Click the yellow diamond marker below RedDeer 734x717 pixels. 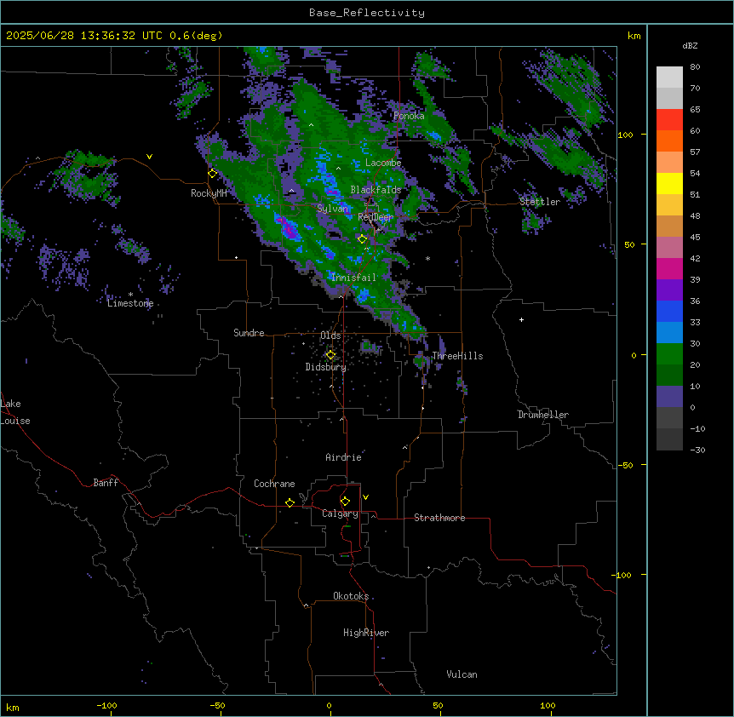coord(362,239)
